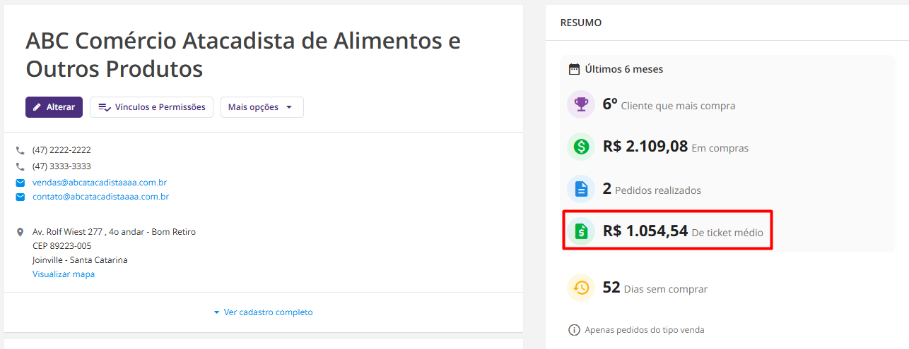This screenshot has width=909, height=349.
Task: Click the Visualizar mapa link
Action: coord(64,274)
